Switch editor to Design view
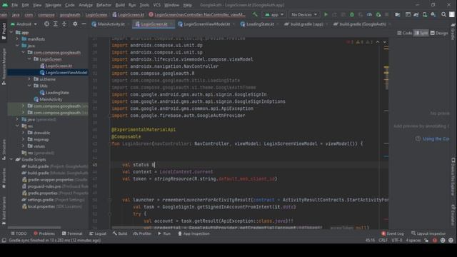Image resolution: width=457 pixels, height=257 pixels. (439, 33)
